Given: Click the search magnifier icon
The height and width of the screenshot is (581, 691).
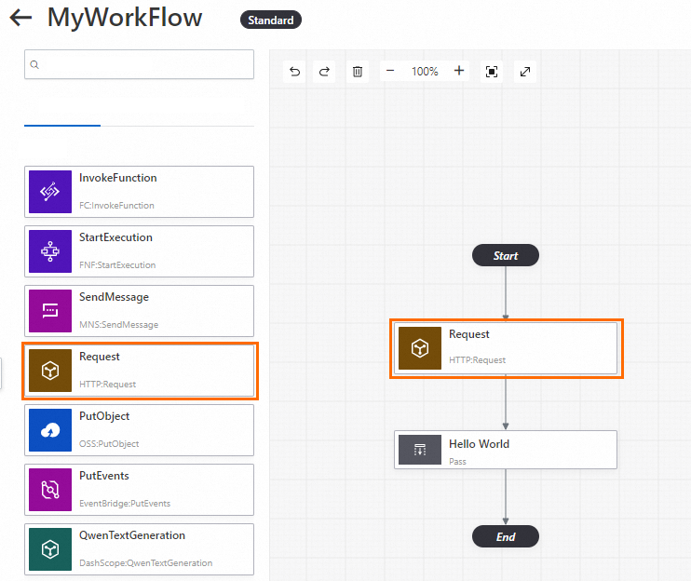Looking at the screenshot, I should pos(34,65).
